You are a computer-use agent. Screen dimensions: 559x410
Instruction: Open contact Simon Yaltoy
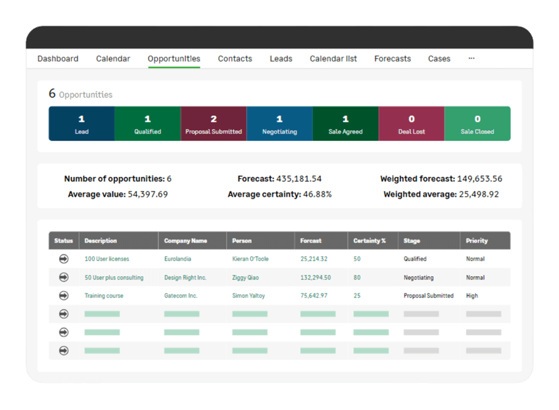click(249, 295)
